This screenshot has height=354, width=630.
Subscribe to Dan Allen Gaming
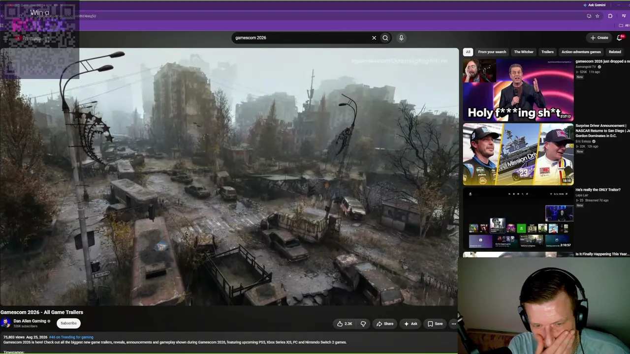coord(68,323)
